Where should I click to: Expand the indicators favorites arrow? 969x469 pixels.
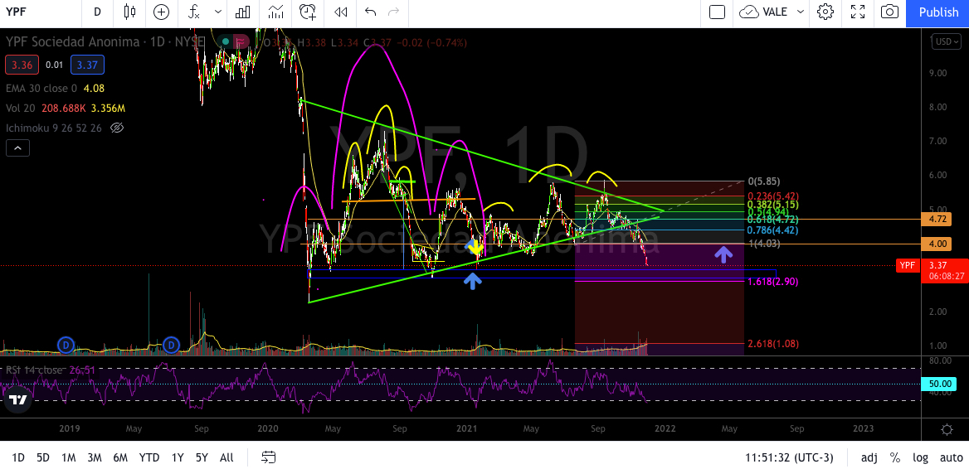click(x=217, y=12)
